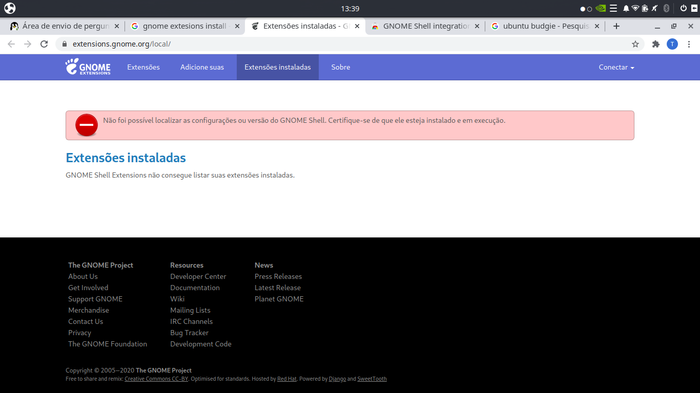Close the 'gnome extesions install' tab

click(x=237, y=26)
